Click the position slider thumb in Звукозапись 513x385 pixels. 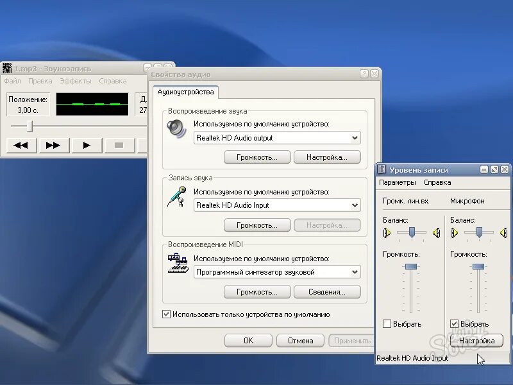[29, 126]
